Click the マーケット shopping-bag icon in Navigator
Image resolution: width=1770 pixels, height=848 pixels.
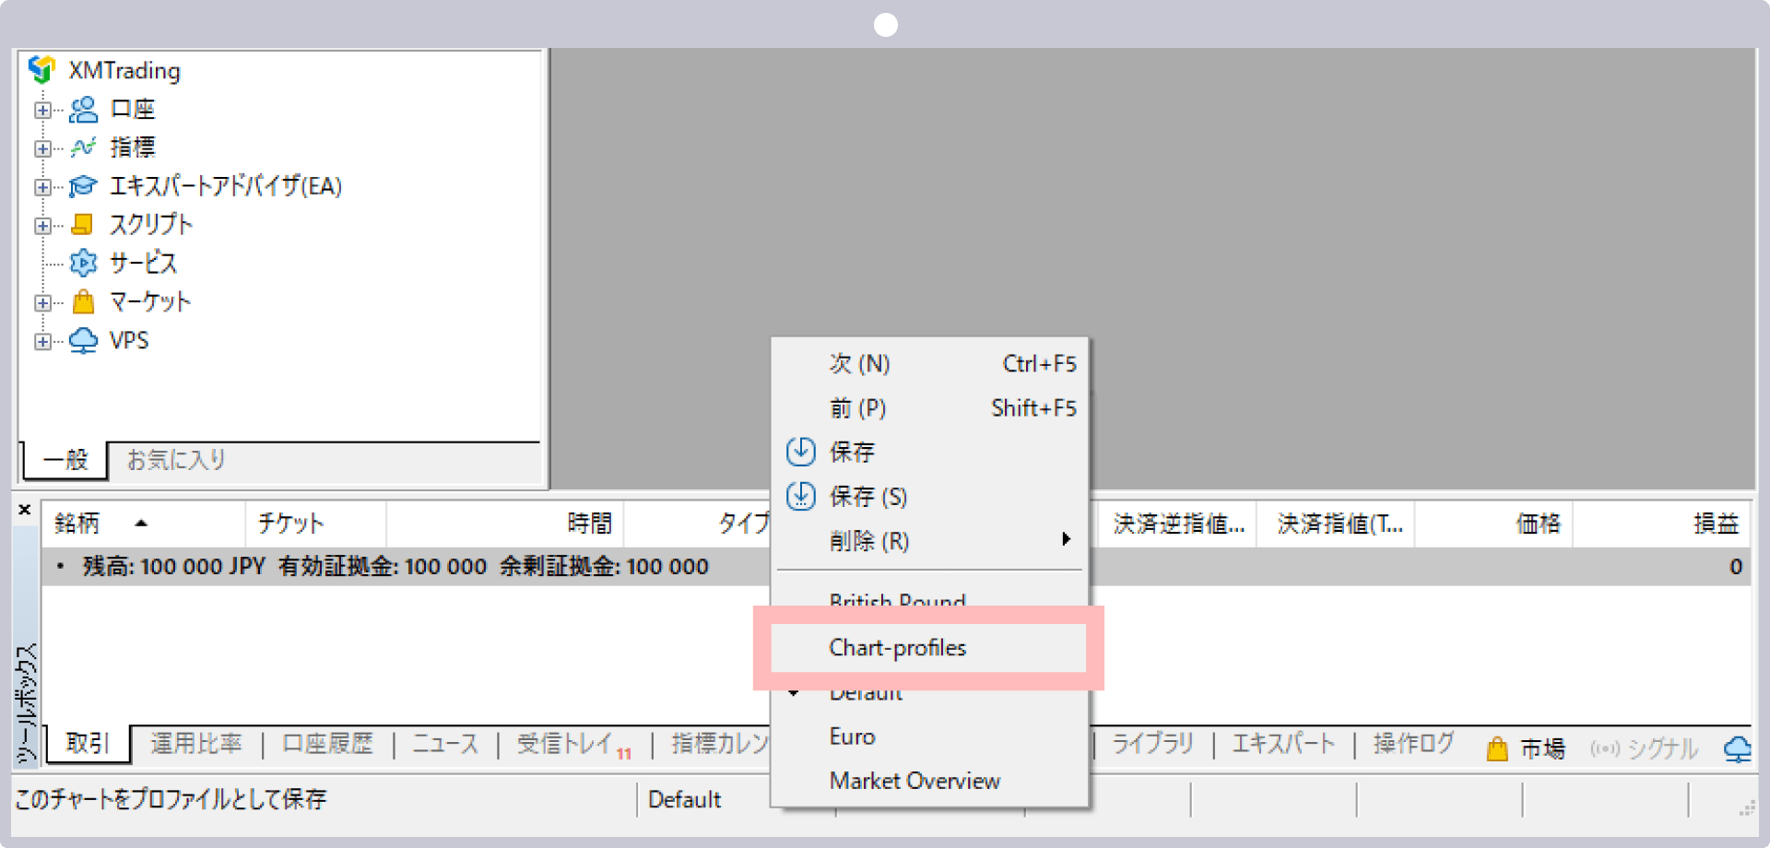[83, 301]
